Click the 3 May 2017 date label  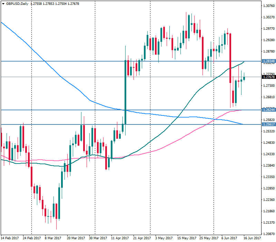pos(164,238)
